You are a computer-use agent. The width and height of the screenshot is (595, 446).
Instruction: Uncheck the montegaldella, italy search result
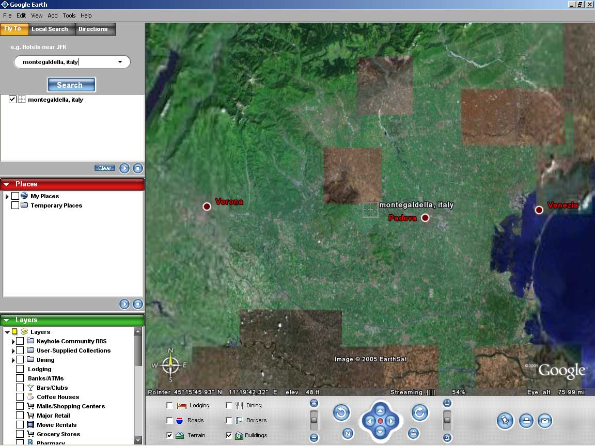(12, 99)
